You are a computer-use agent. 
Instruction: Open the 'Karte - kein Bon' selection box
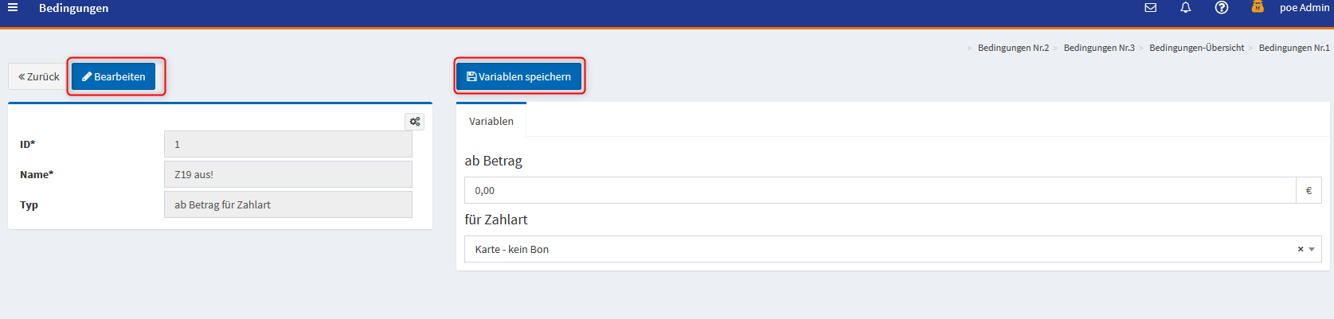(876, 249)
